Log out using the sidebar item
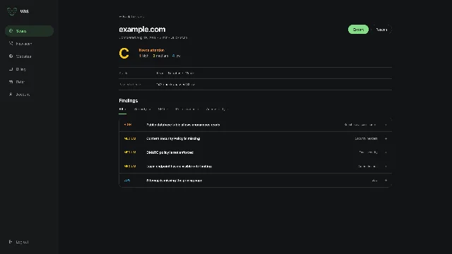This screenshot has width=452, height=254. pyautogui.click(x=29, y=242)
